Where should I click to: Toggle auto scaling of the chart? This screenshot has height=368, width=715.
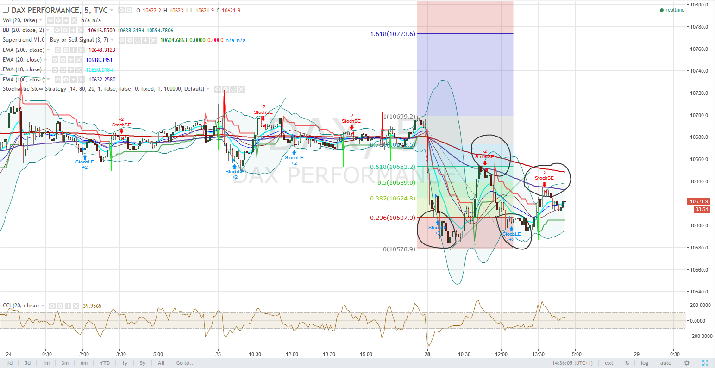(665, 363)
